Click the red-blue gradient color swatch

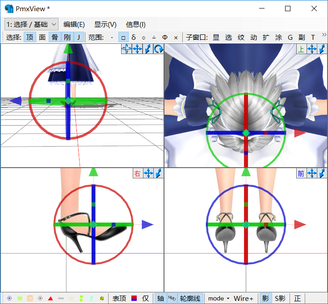134,298
